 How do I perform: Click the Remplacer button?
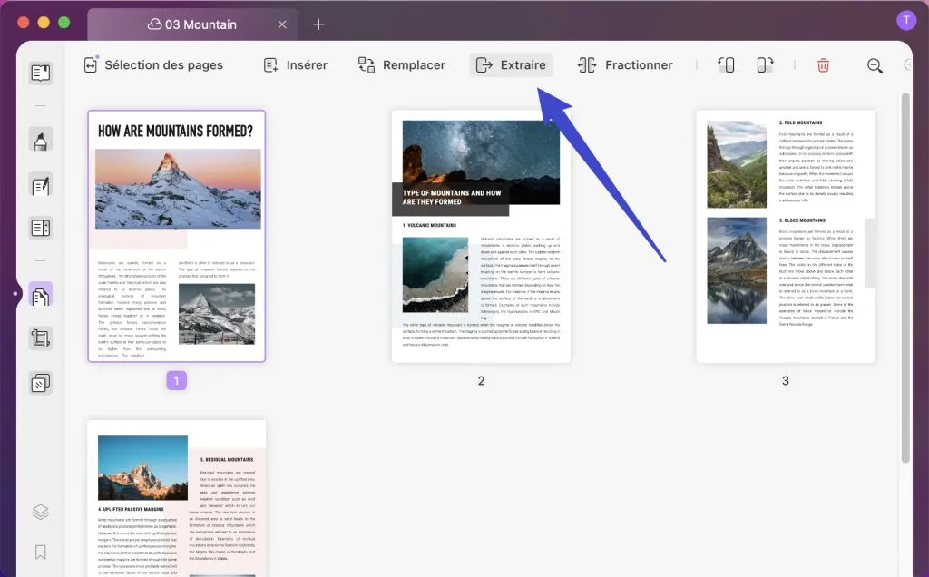pyautogui.click(x=402, y=65)
